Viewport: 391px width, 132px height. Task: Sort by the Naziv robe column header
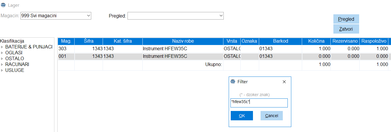click(x=183, y=41)
